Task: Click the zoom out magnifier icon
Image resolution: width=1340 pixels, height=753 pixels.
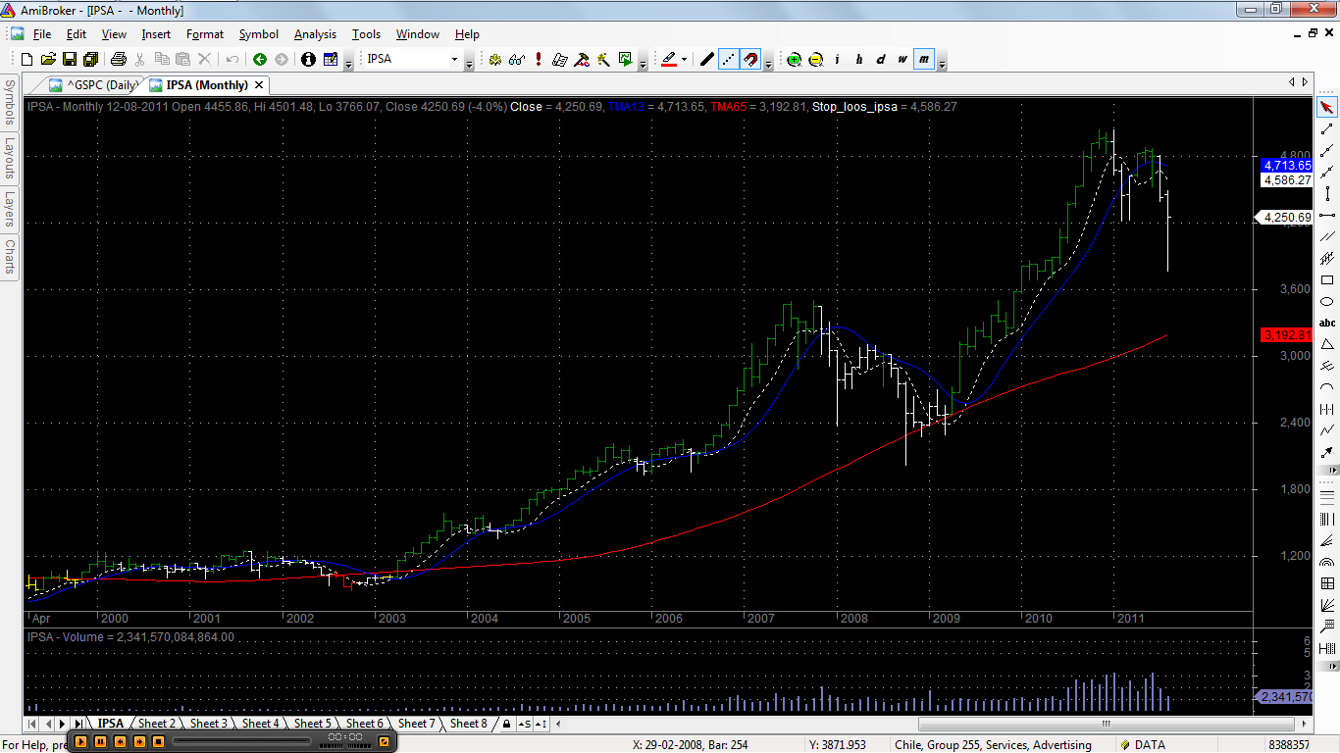Action: (815, 60)
